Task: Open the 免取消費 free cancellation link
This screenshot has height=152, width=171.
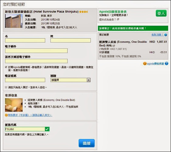Action: pyautogui.click(x=158, y=35)
